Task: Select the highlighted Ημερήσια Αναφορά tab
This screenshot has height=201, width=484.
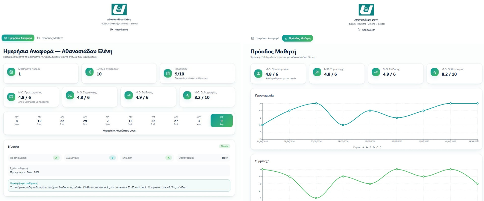Action: point(18,38)
